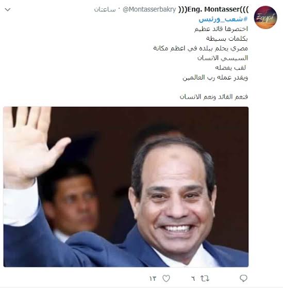Click the line السيسي الانسان
This screenshot has width=283, height=288.
pos(223,58)
